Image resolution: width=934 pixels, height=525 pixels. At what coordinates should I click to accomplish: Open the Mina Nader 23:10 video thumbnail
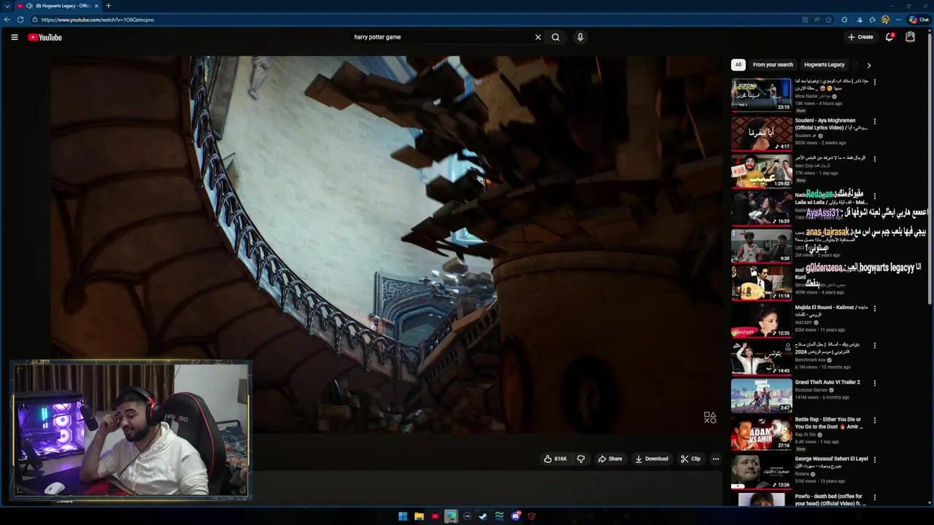pyautogui.click(x=761, y=95)
